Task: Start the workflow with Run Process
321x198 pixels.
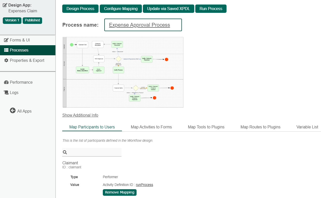Action: click(x=211, y=9)
